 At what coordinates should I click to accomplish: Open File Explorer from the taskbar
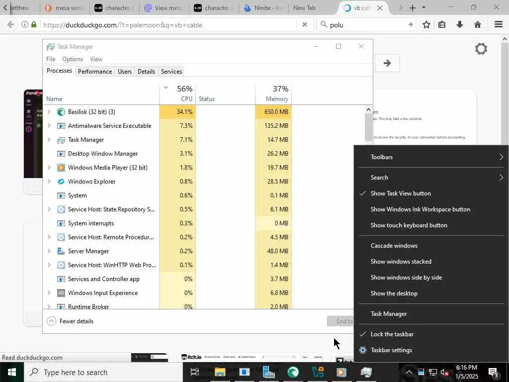click(220, 372)
